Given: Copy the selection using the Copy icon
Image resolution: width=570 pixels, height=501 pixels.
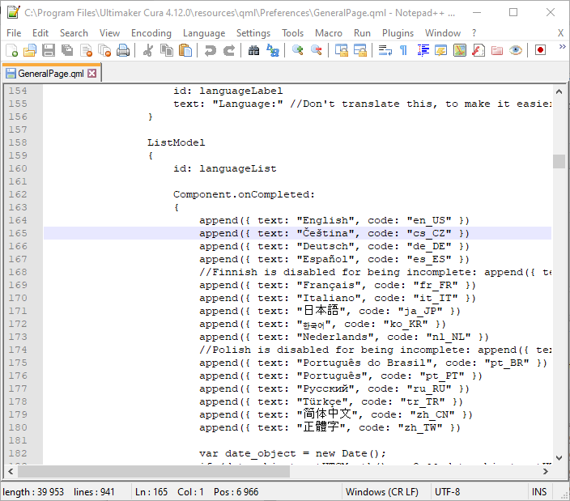Looking at the screenshot, I should (x=167, y=50).
